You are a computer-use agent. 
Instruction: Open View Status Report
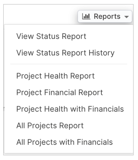tap(69, 36)
